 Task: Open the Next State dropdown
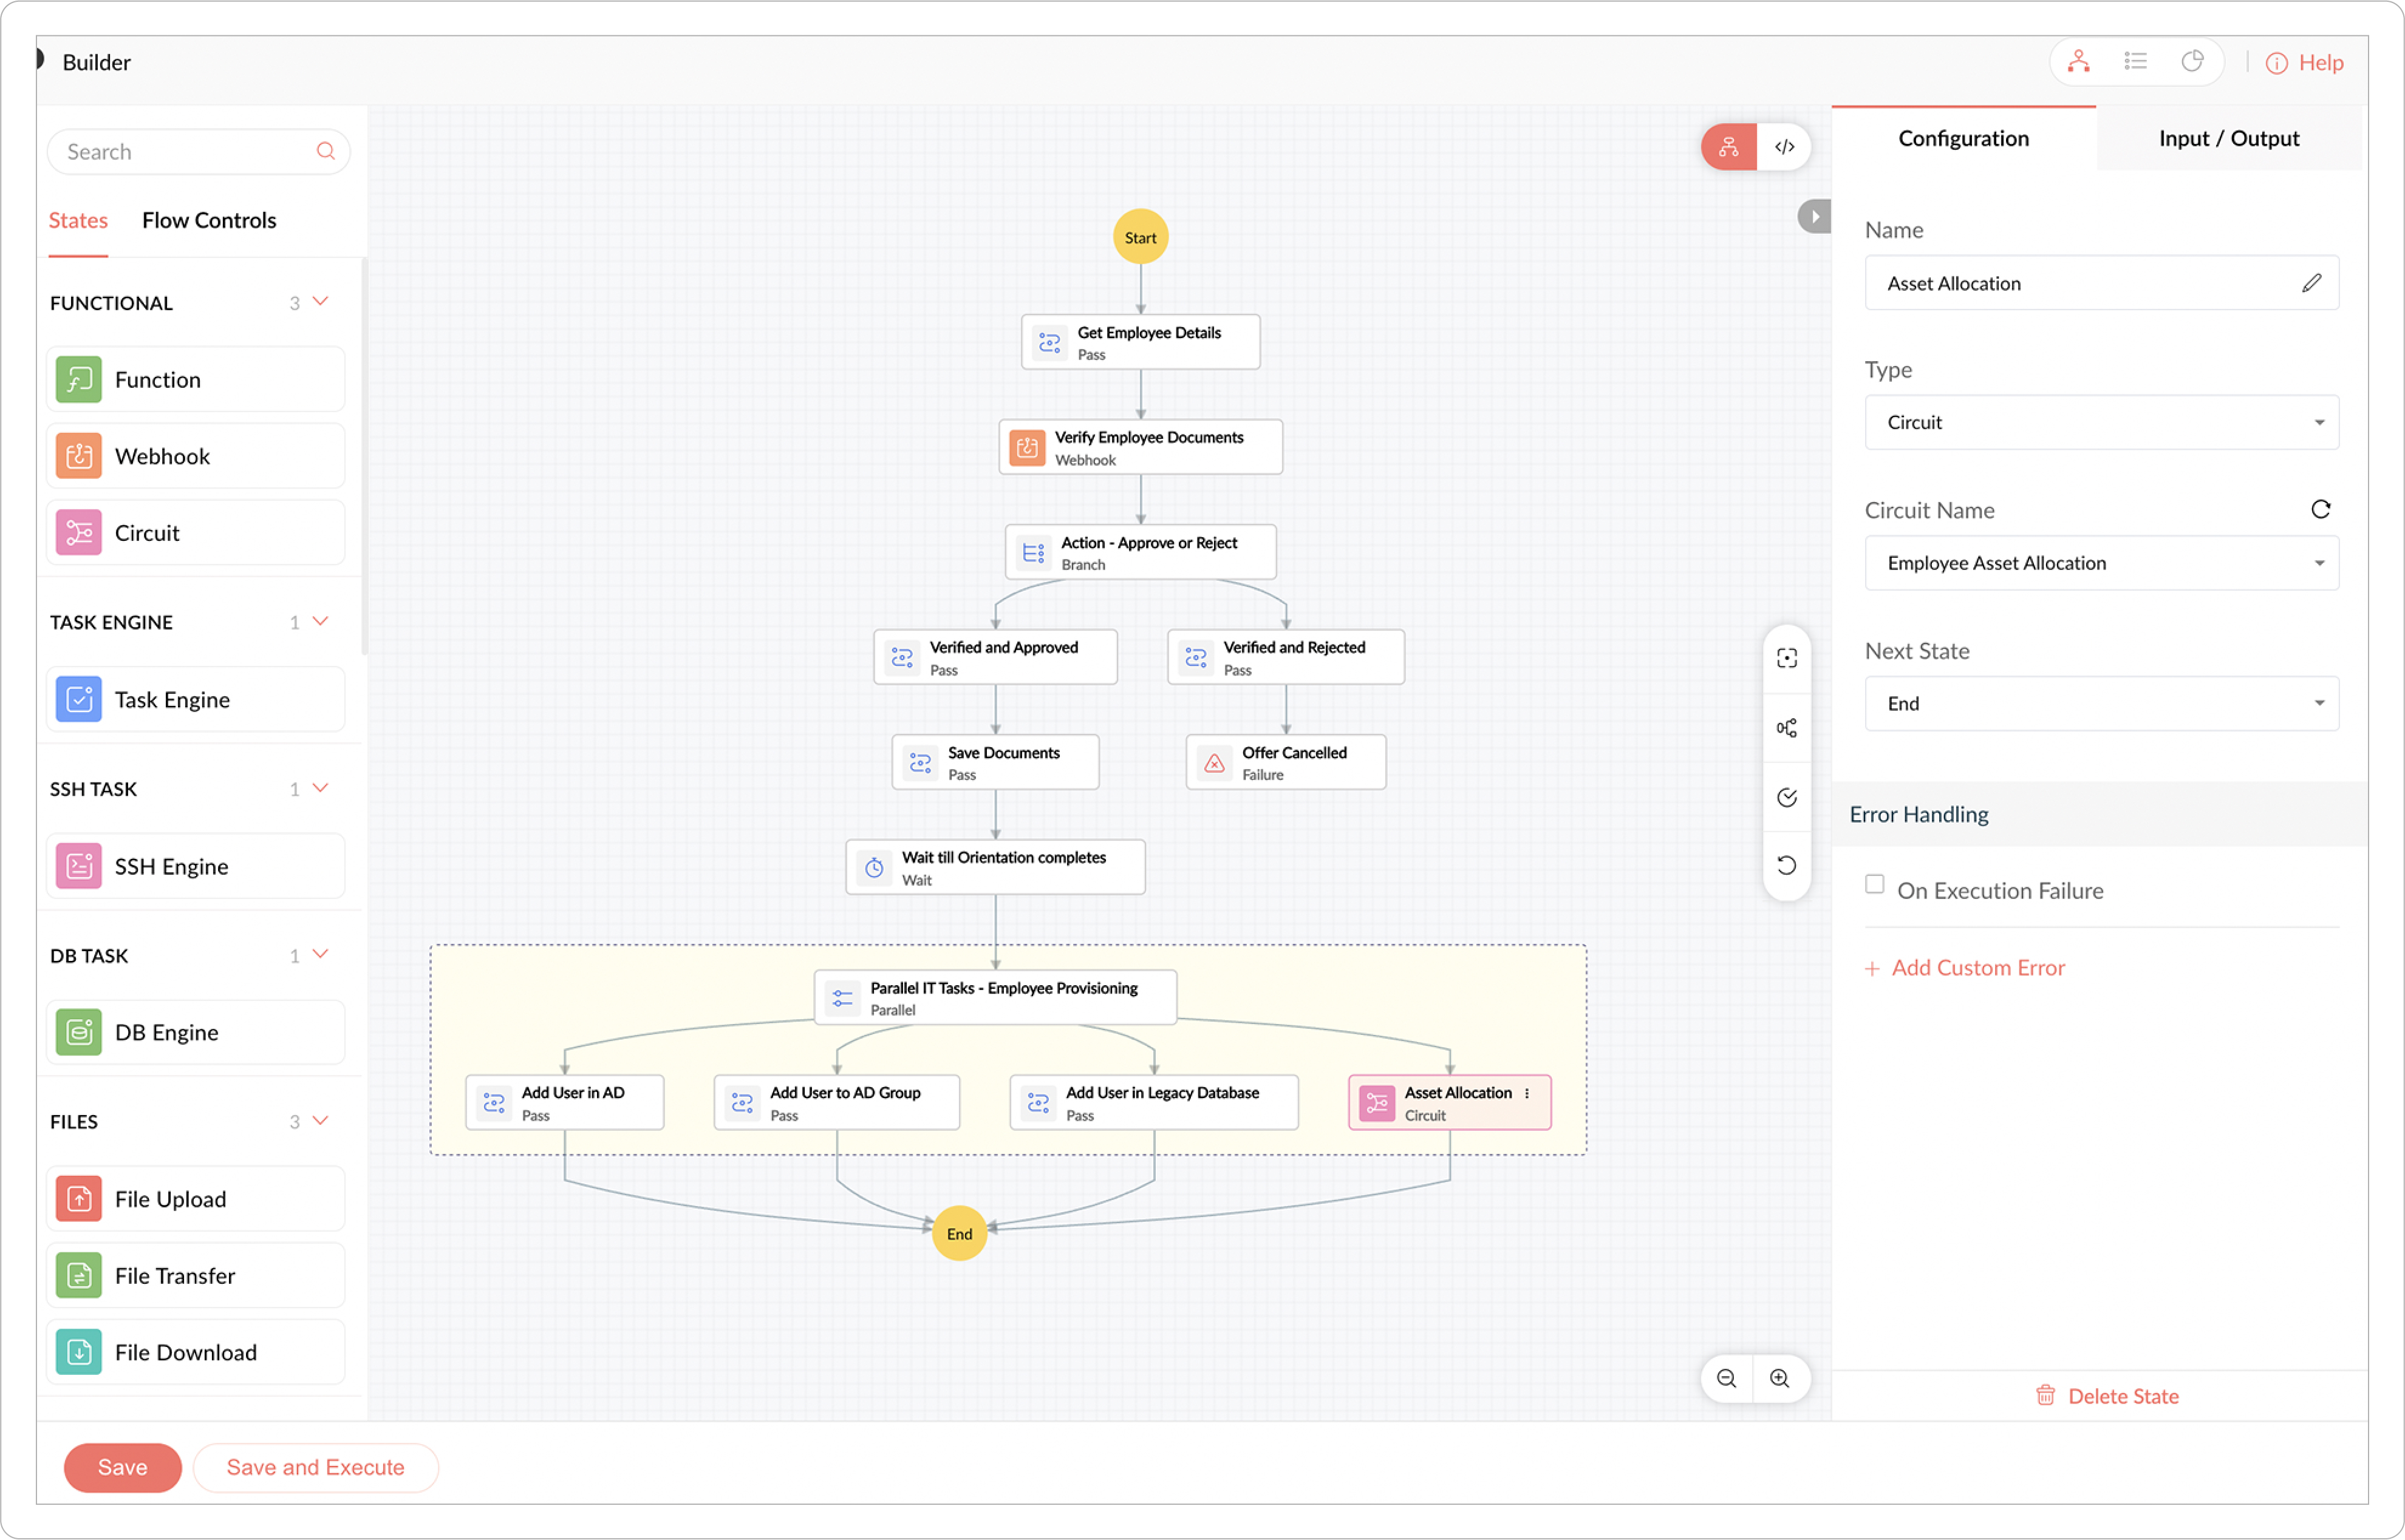point(2101,703)
